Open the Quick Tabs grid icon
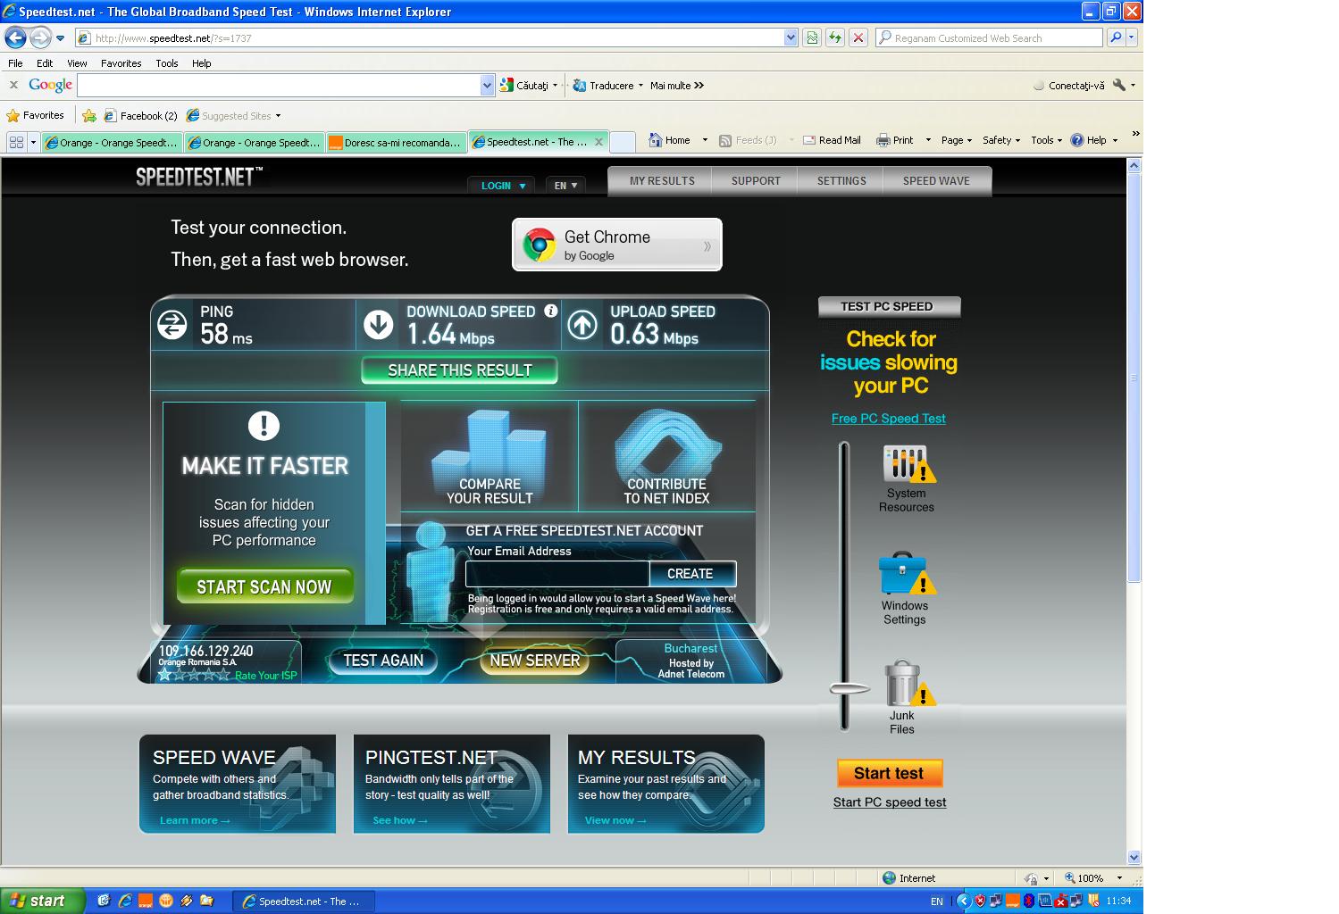Image resolution: width=1339 pixels, height=914 pixels. (16, 142)
